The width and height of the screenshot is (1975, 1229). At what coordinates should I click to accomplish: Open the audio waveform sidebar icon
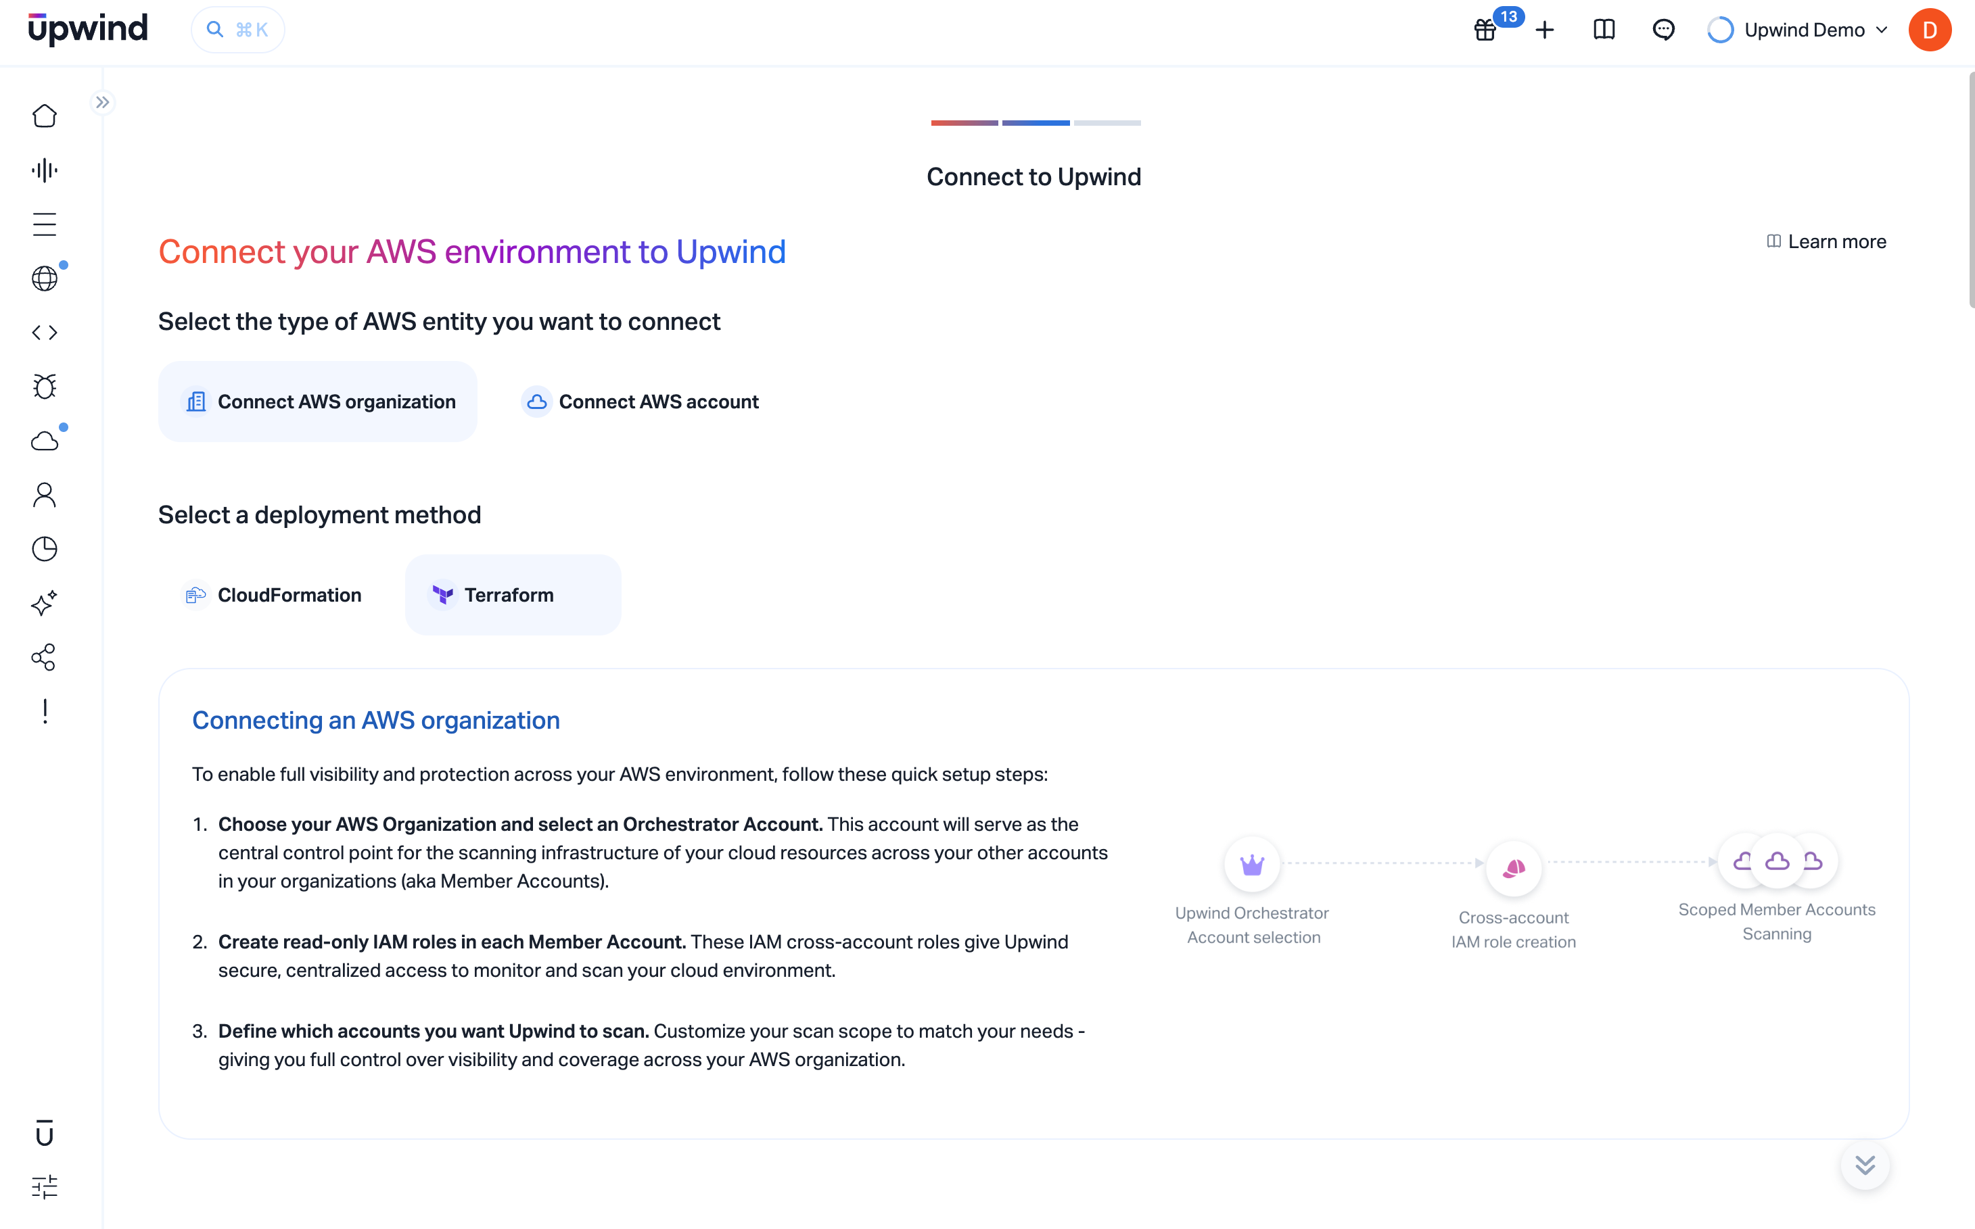(x=45, y=170)
